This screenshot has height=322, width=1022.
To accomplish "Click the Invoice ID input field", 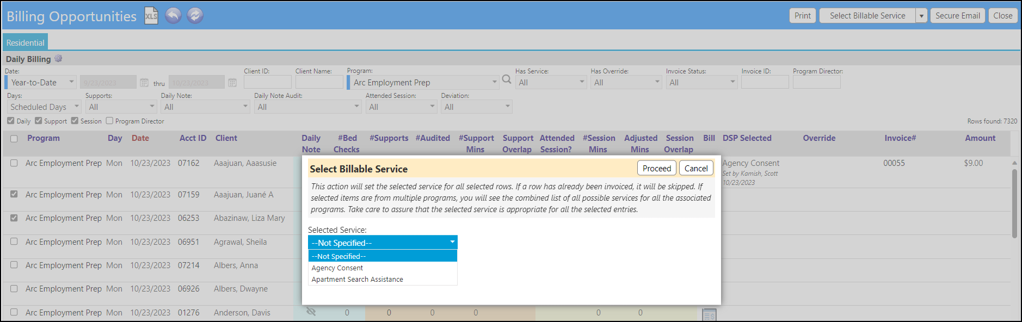I will pos(765,82).
